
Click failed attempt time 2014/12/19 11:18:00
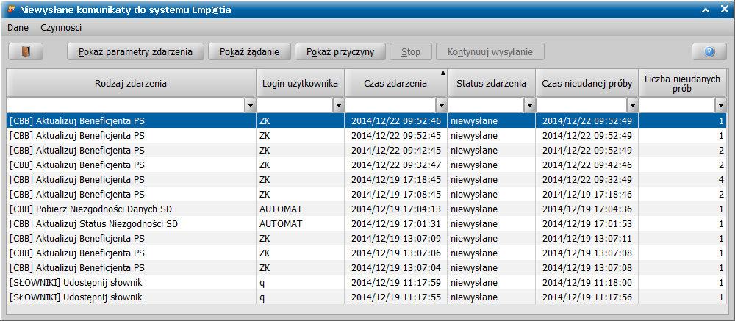(x=587, y=283)
